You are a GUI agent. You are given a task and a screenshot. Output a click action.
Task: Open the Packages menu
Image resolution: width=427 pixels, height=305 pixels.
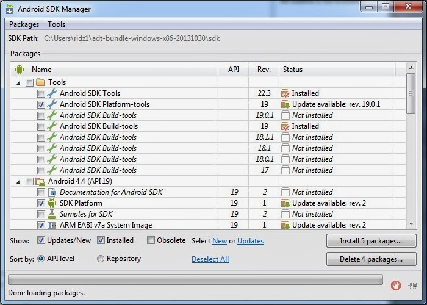point(24,24)
